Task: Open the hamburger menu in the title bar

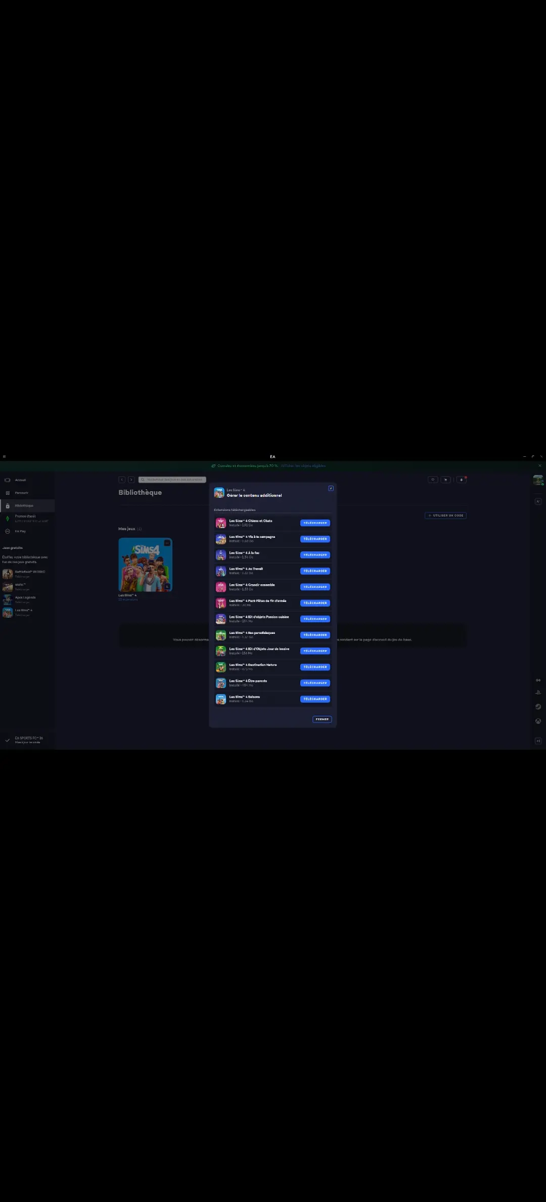Action: 4,456
